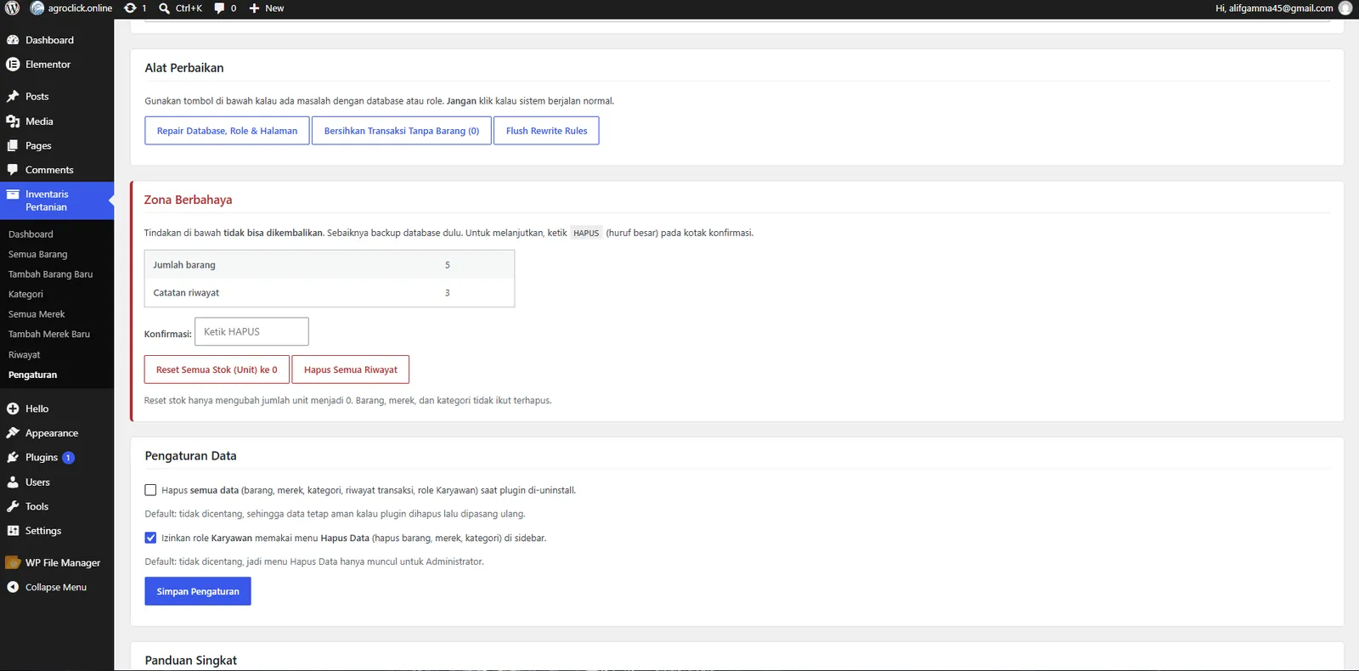Click the plus New icon

coord(254,8)
